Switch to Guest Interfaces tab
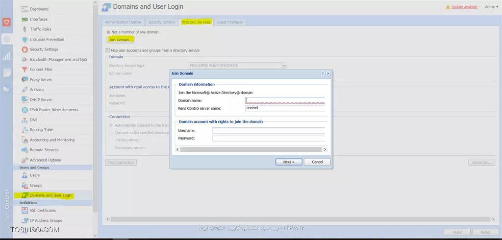 point(230,23)
